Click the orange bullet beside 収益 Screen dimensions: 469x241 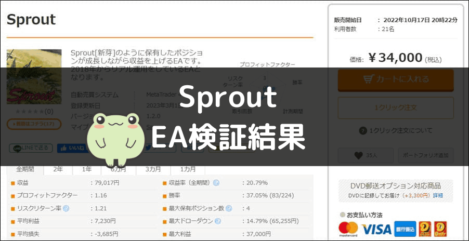point(12,183)
